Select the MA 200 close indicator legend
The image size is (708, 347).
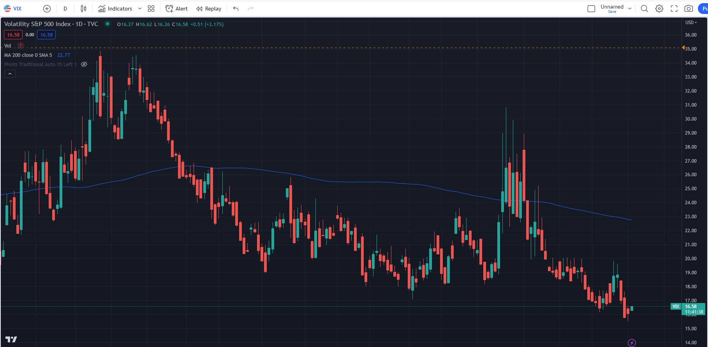point(28,55)
